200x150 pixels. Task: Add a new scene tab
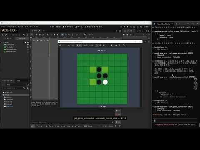pos(44,31)
